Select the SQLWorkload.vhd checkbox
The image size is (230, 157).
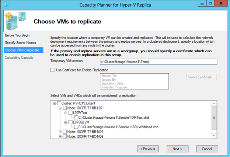pos(76,127)
